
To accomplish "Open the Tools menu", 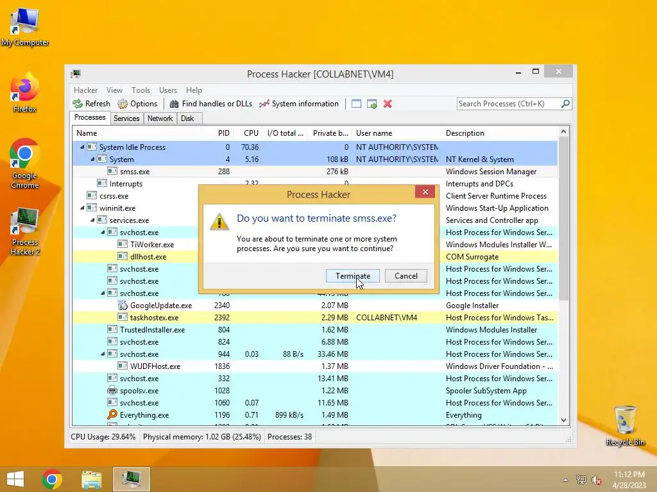I will [141, 90].
